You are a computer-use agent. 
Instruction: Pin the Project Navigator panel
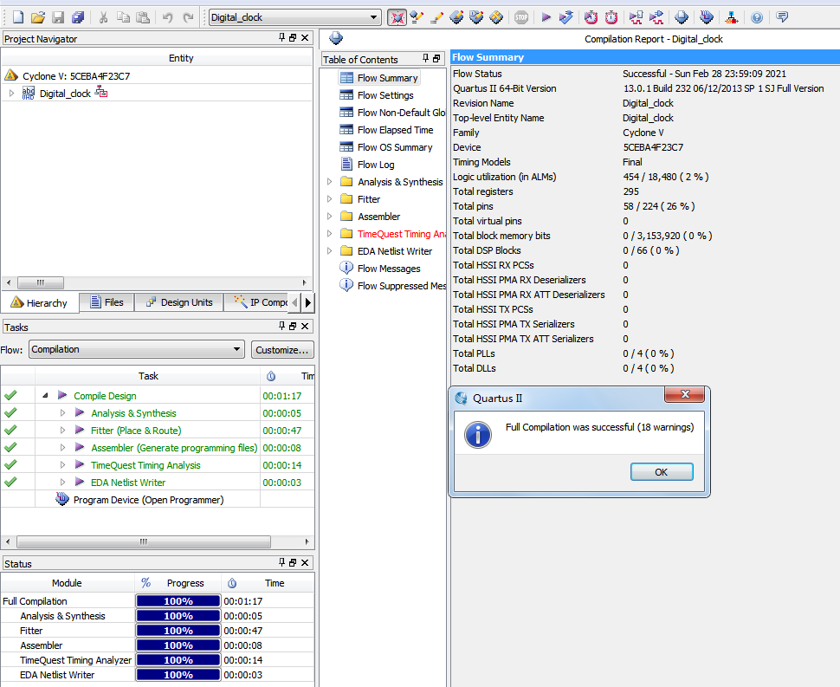(x=281, y=37)
